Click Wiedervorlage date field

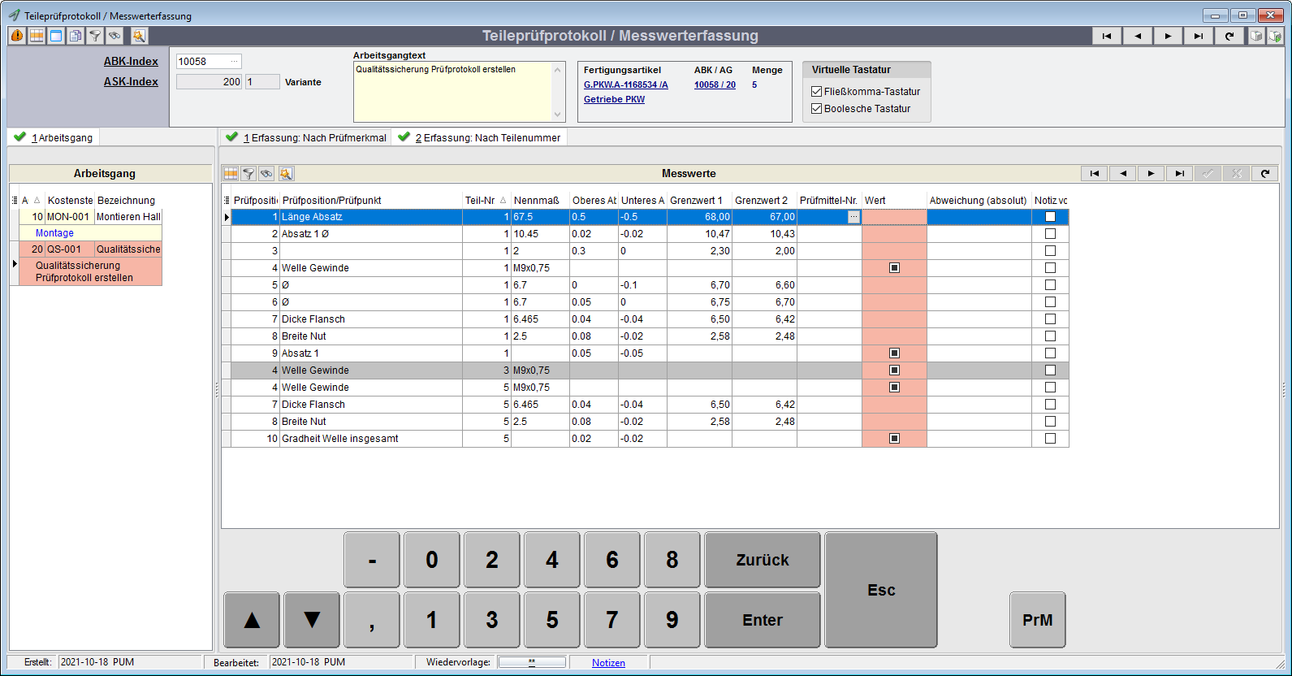(532, 662)
